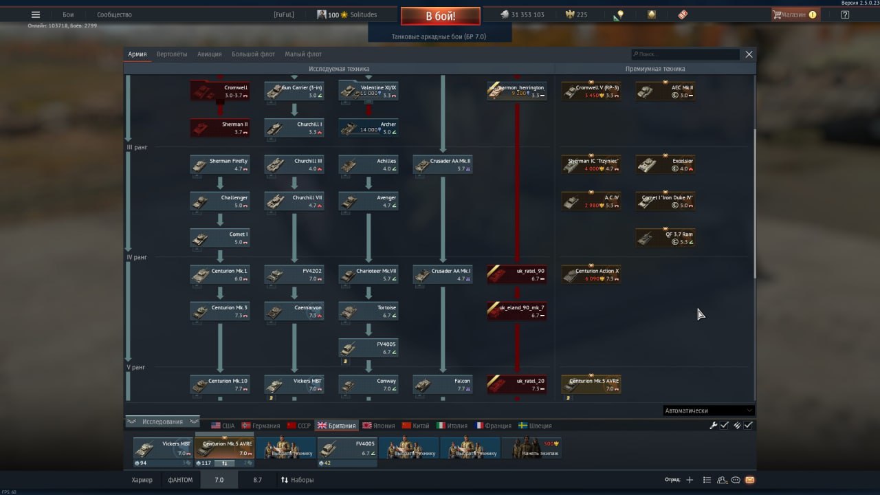Viewport: 880px width, 495px height.
Task: Select Comet I vehicle card
Action: click(x=220, y=238)
